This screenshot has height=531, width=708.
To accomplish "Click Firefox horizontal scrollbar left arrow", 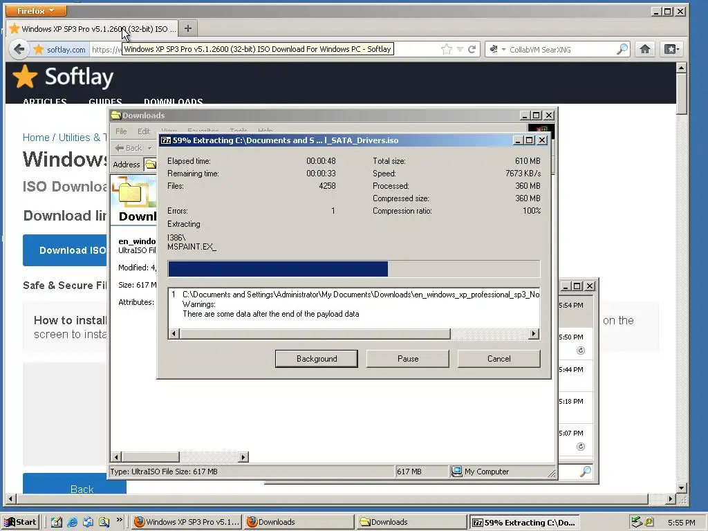I will 11,499.
